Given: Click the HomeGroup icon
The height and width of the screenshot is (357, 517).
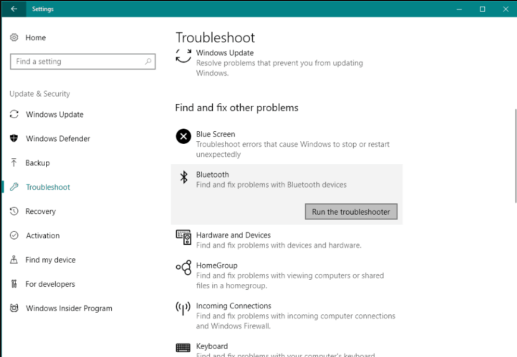Looking at the screenshot, I should [183, 268].
